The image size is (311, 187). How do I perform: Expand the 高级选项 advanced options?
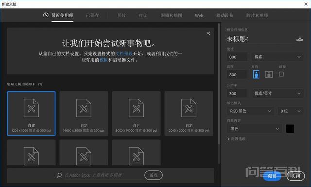[237, 139]
